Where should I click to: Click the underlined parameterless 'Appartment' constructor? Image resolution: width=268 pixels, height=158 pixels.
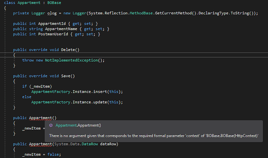tap(40, 118)
